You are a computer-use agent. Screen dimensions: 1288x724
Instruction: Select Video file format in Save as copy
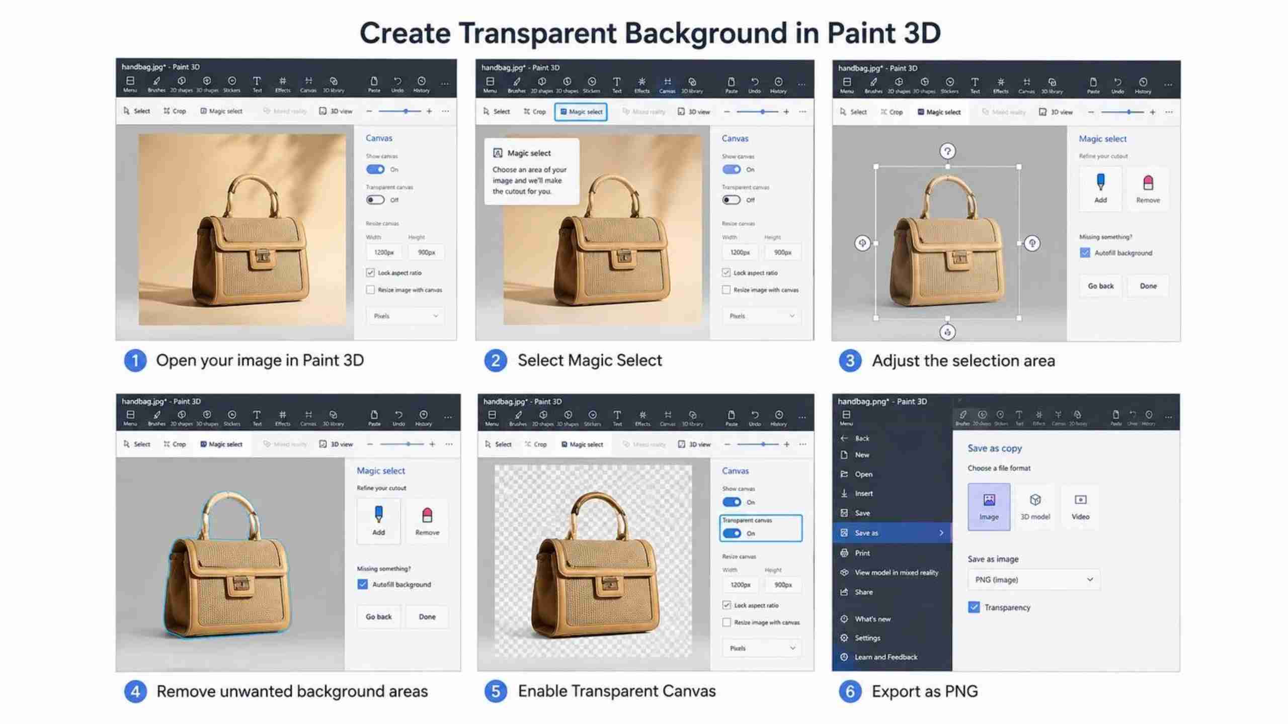1080,506
